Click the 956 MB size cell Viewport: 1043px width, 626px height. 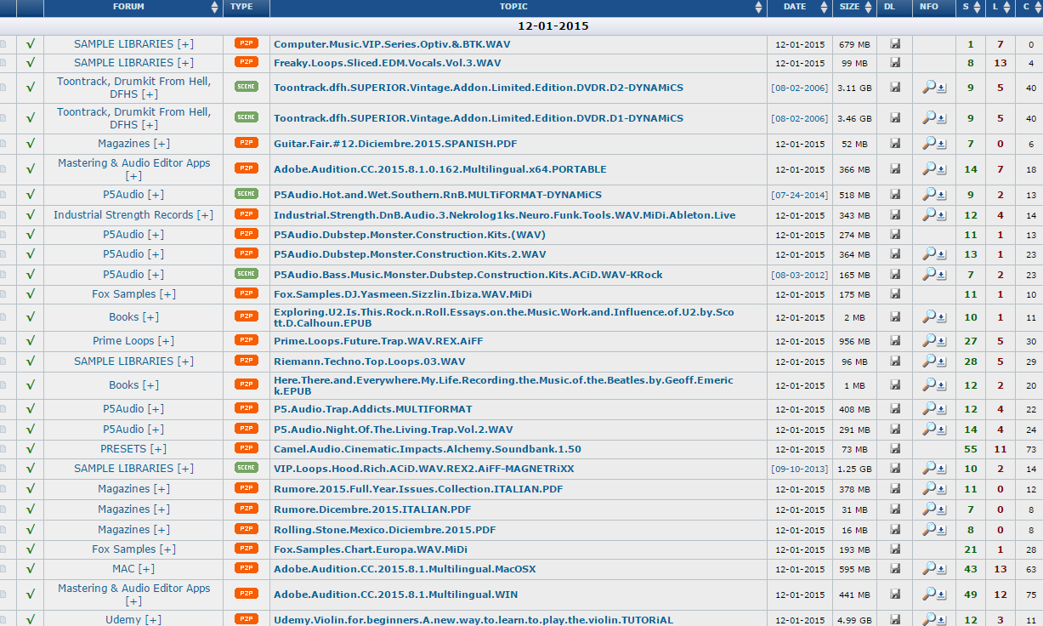coord(854,341)
